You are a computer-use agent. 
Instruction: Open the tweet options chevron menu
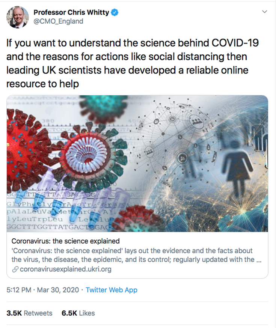264,12
